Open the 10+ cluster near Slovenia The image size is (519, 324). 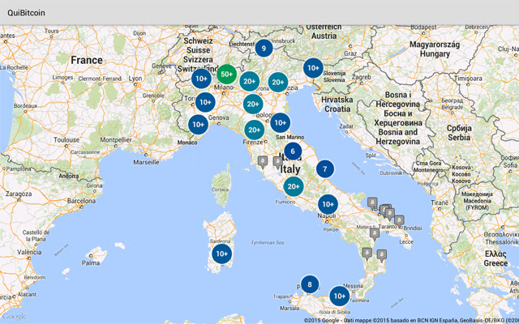click(313, 68)
